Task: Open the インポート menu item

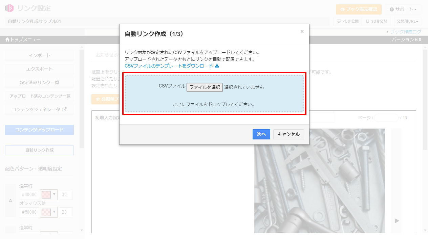Action: (x=39, y=55)
